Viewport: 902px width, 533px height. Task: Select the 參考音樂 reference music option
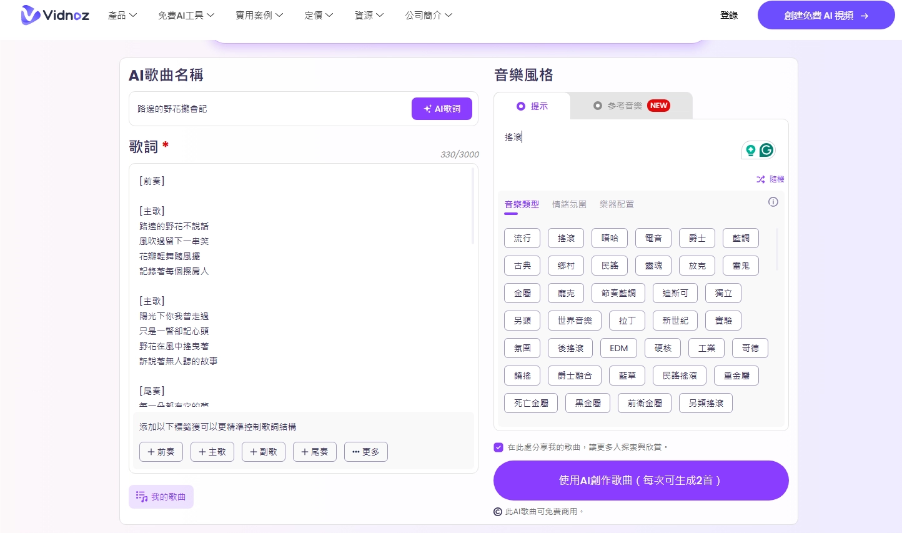pos(623,106)
